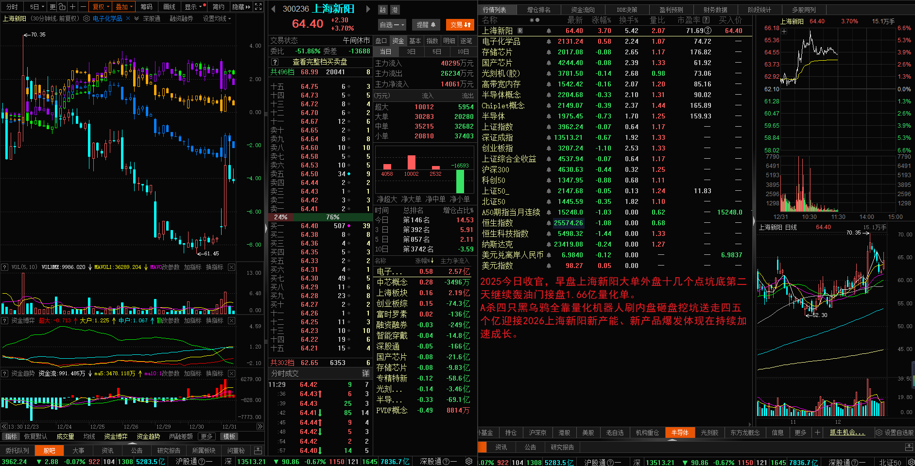Go to previous stock arrow before 300236
Screen dimensions: 915x466
coord(273,9)
